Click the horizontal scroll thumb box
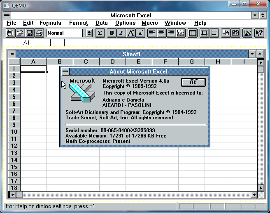This screenshot has width=270, height=213. click(19, 195)
